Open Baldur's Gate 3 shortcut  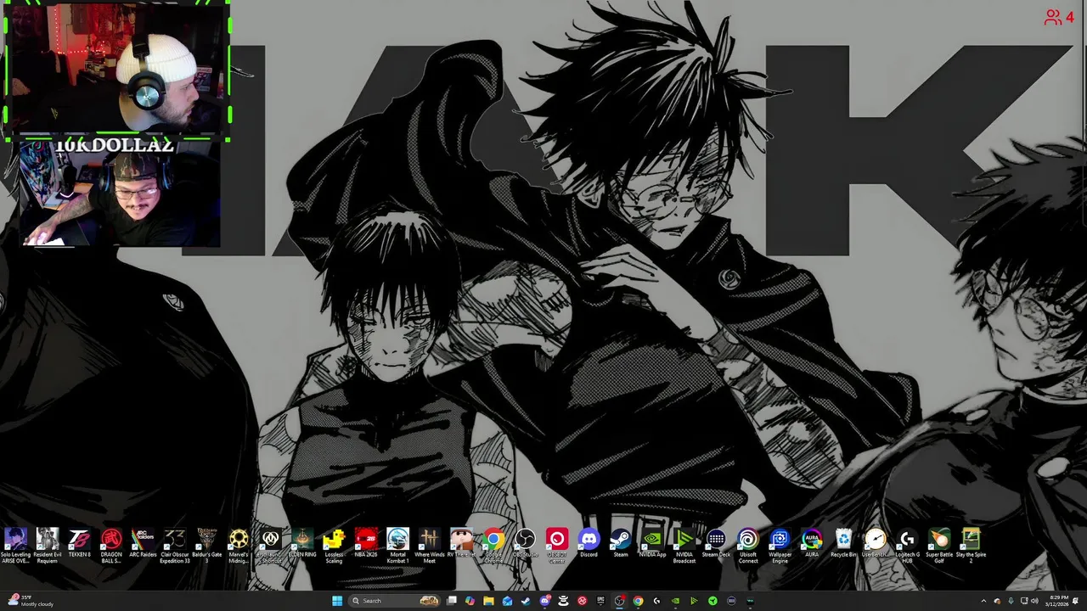[x=206, y=545]
